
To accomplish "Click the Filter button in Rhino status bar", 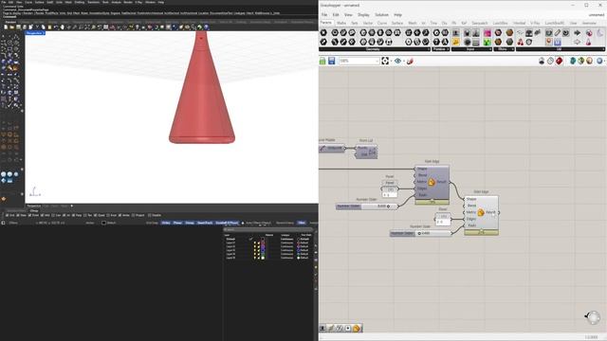I will point(302,224).
